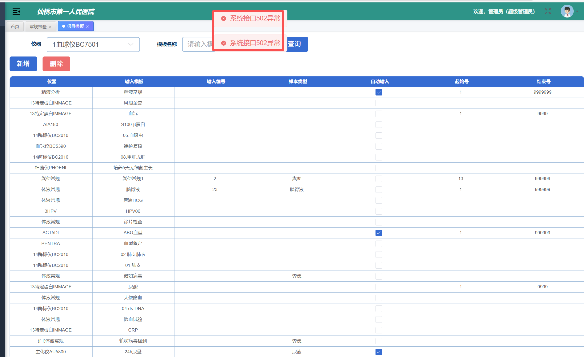Uncheck 自动输入 for 精液分析 row

(x=379, y=92)
